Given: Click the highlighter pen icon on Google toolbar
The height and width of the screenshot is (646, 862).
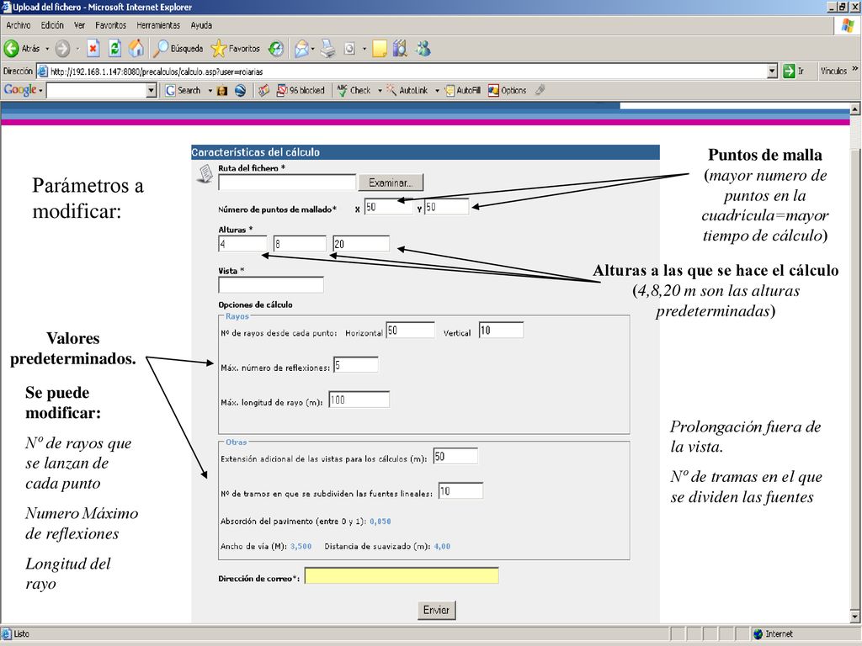Looking at the screenshot, I should pyautogui.click(x=540, y=90).
